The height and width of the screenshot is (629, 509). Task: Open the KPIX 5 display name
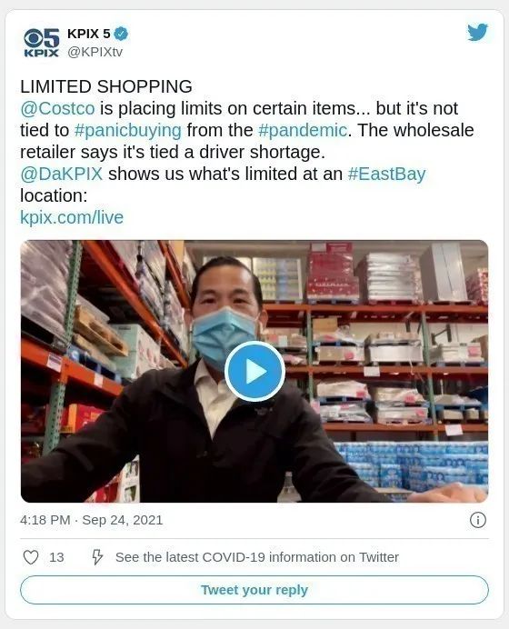[x=89, y=35]
